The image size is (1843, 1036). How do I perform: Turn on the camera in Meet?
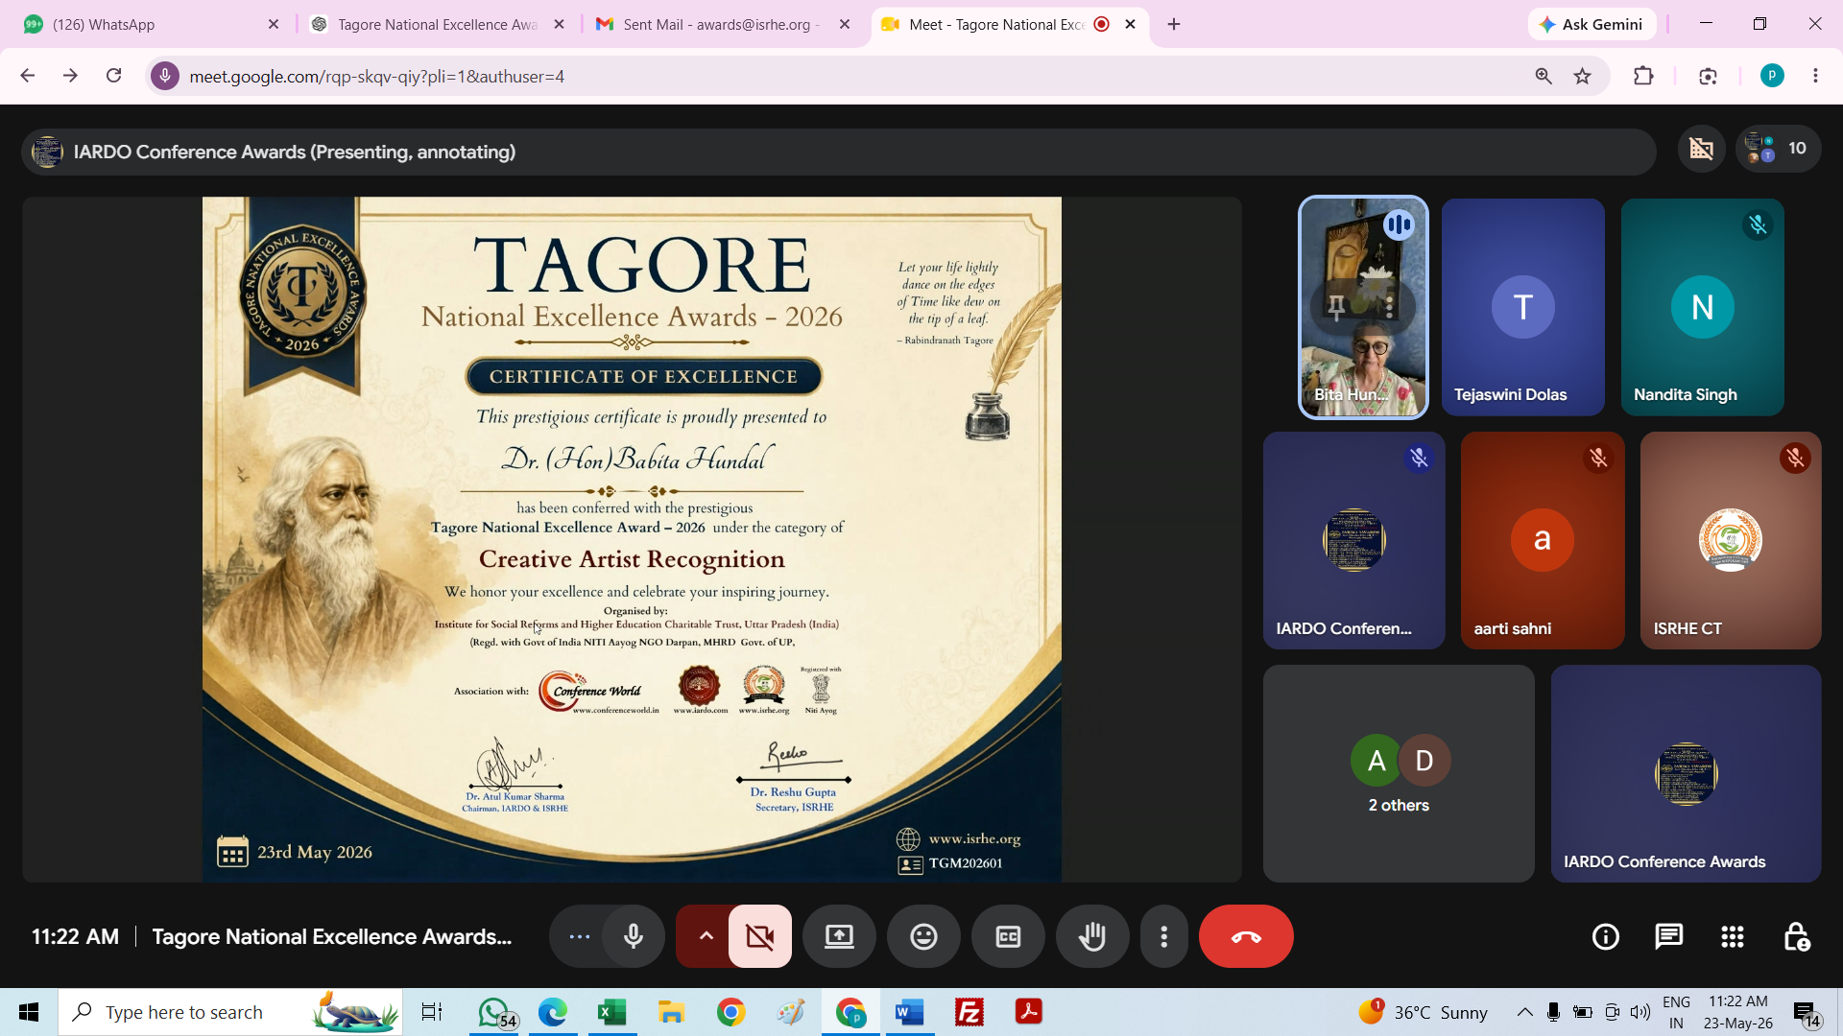pyautogui.click(x=760, y=936)
